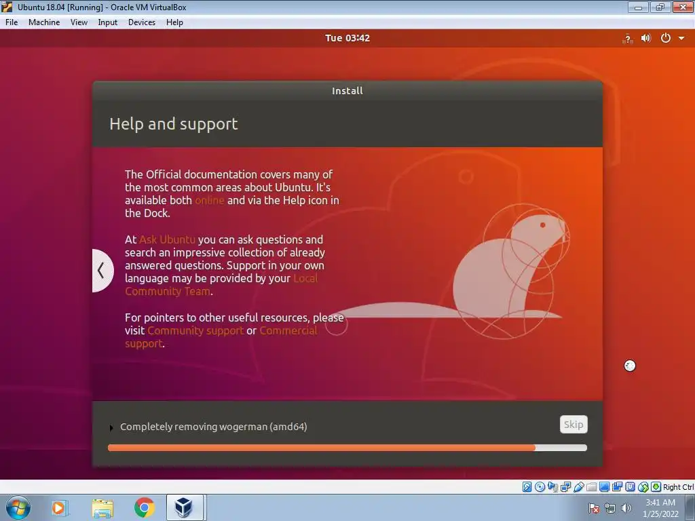Click the Action Center flag tray icon

coord(594,508)
